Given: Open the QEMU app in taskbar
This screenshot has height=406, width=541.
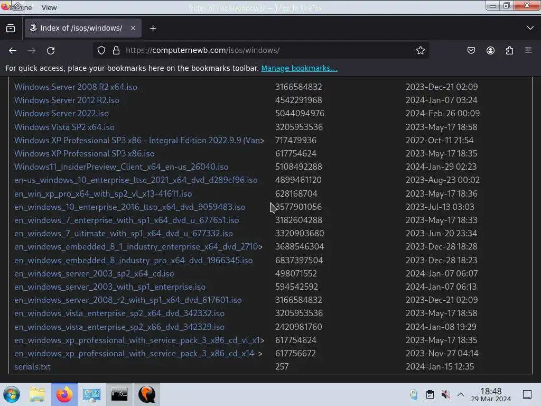Looking at the screenshot, I should 147,394.
